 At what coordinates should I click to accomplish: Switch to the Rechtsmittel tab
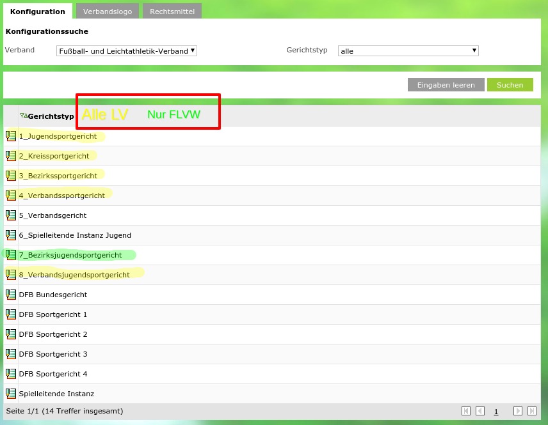(x=172, y=12)
